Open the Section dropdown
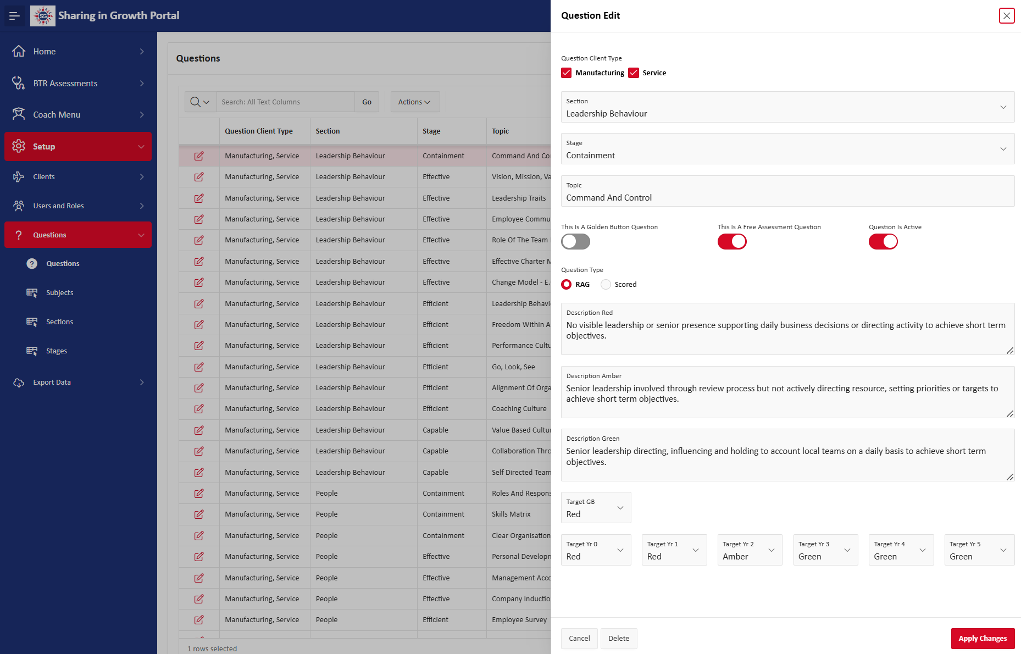The height and width of the screenshot is (654, 1021). pos(787,107)
